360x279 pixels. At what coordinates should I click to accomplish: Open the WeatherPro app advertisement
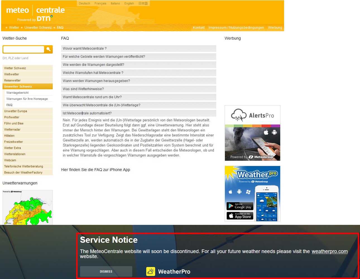(253, 194)
